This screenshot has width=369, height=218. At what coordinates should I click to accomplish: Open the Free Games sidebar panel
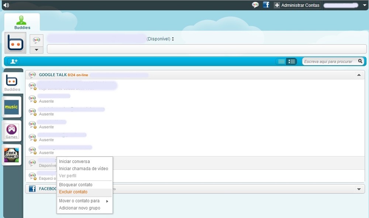(x=11, y=154)
